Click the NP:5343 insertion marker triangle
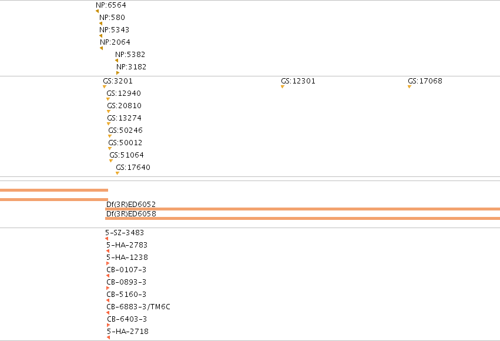Screen dimensions: 500x341 point(101,36)
